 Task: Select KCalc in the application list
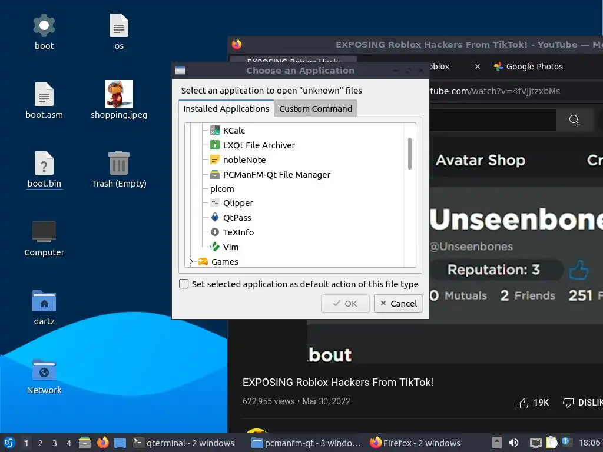click(x=234, y=130)
